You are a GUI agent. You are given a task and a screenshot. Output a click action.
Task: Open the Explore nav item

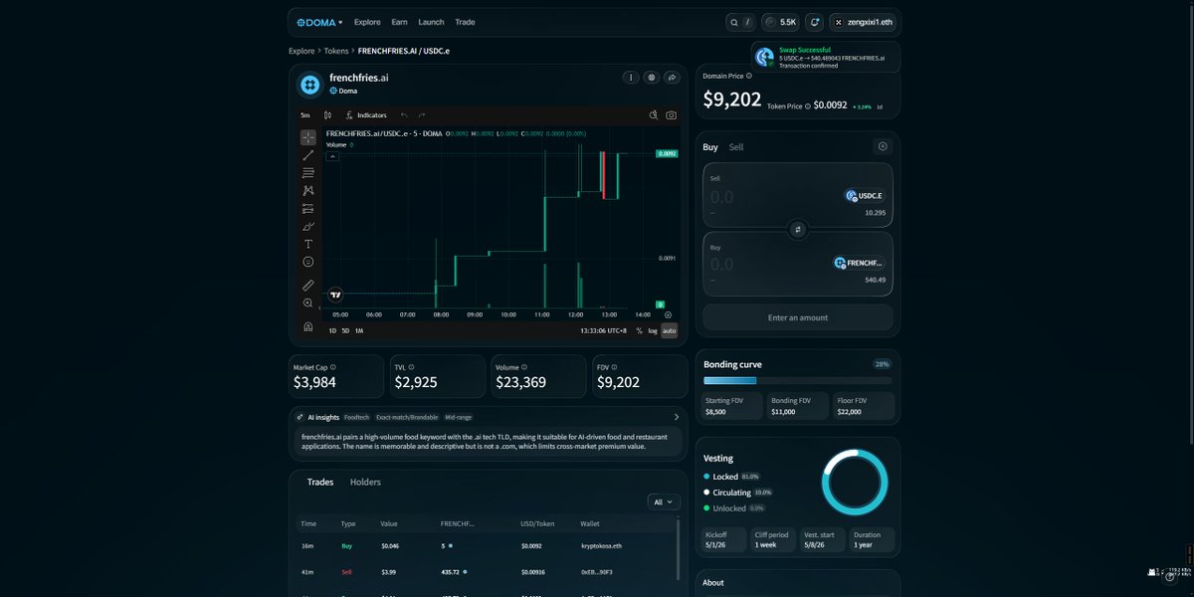[367, 22]
